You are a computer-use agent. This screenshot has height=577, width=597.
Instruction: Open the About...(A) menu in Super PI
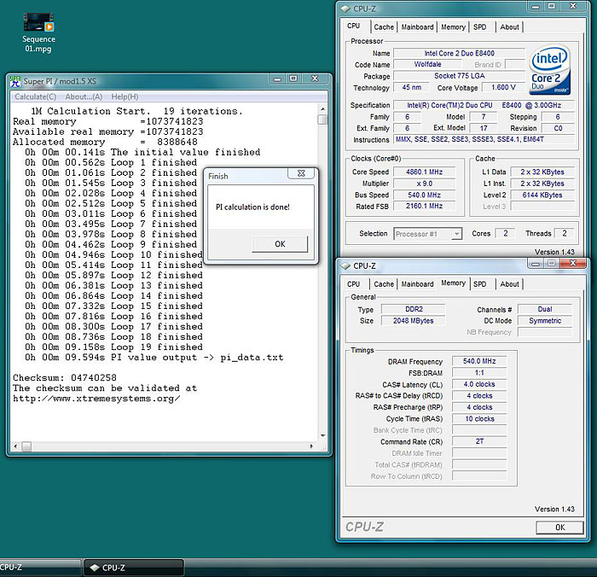[84, 96]
